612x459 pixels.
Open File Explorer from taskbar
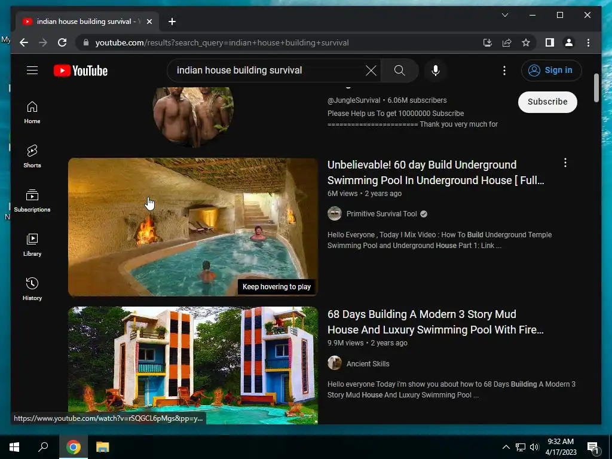[103, 447]
